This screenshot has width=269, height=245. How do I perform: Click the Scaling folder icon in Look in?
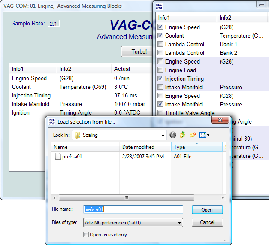point(77,135)
